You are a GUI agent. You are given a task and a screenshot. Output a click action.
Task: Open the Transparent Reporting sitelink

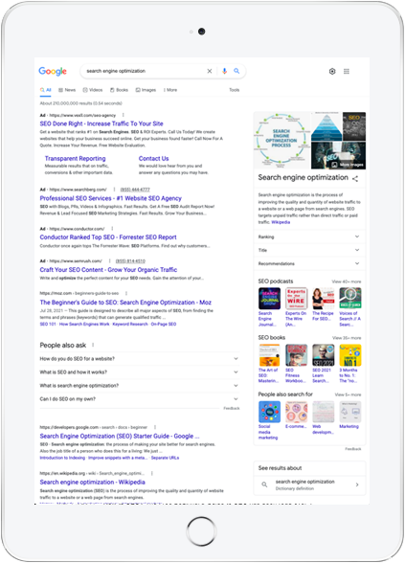(75, 159)
